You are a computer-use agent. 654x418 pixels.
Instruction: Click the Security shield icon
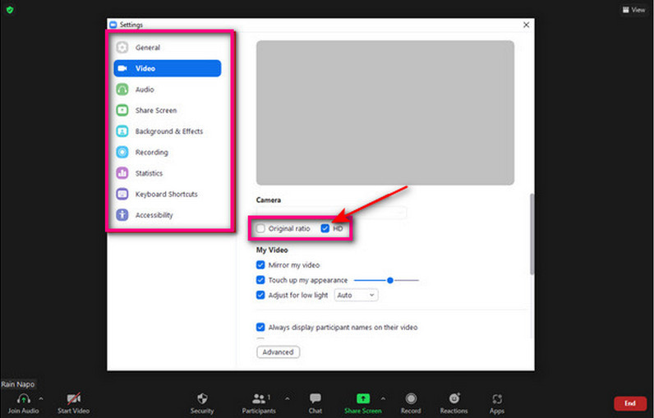[x=202, y=398]
